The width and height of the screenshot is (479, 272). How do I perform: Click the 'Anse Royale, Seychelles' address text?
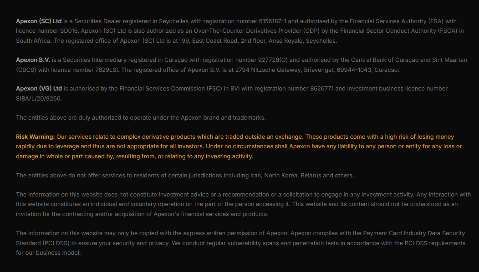tap(302, 41)
